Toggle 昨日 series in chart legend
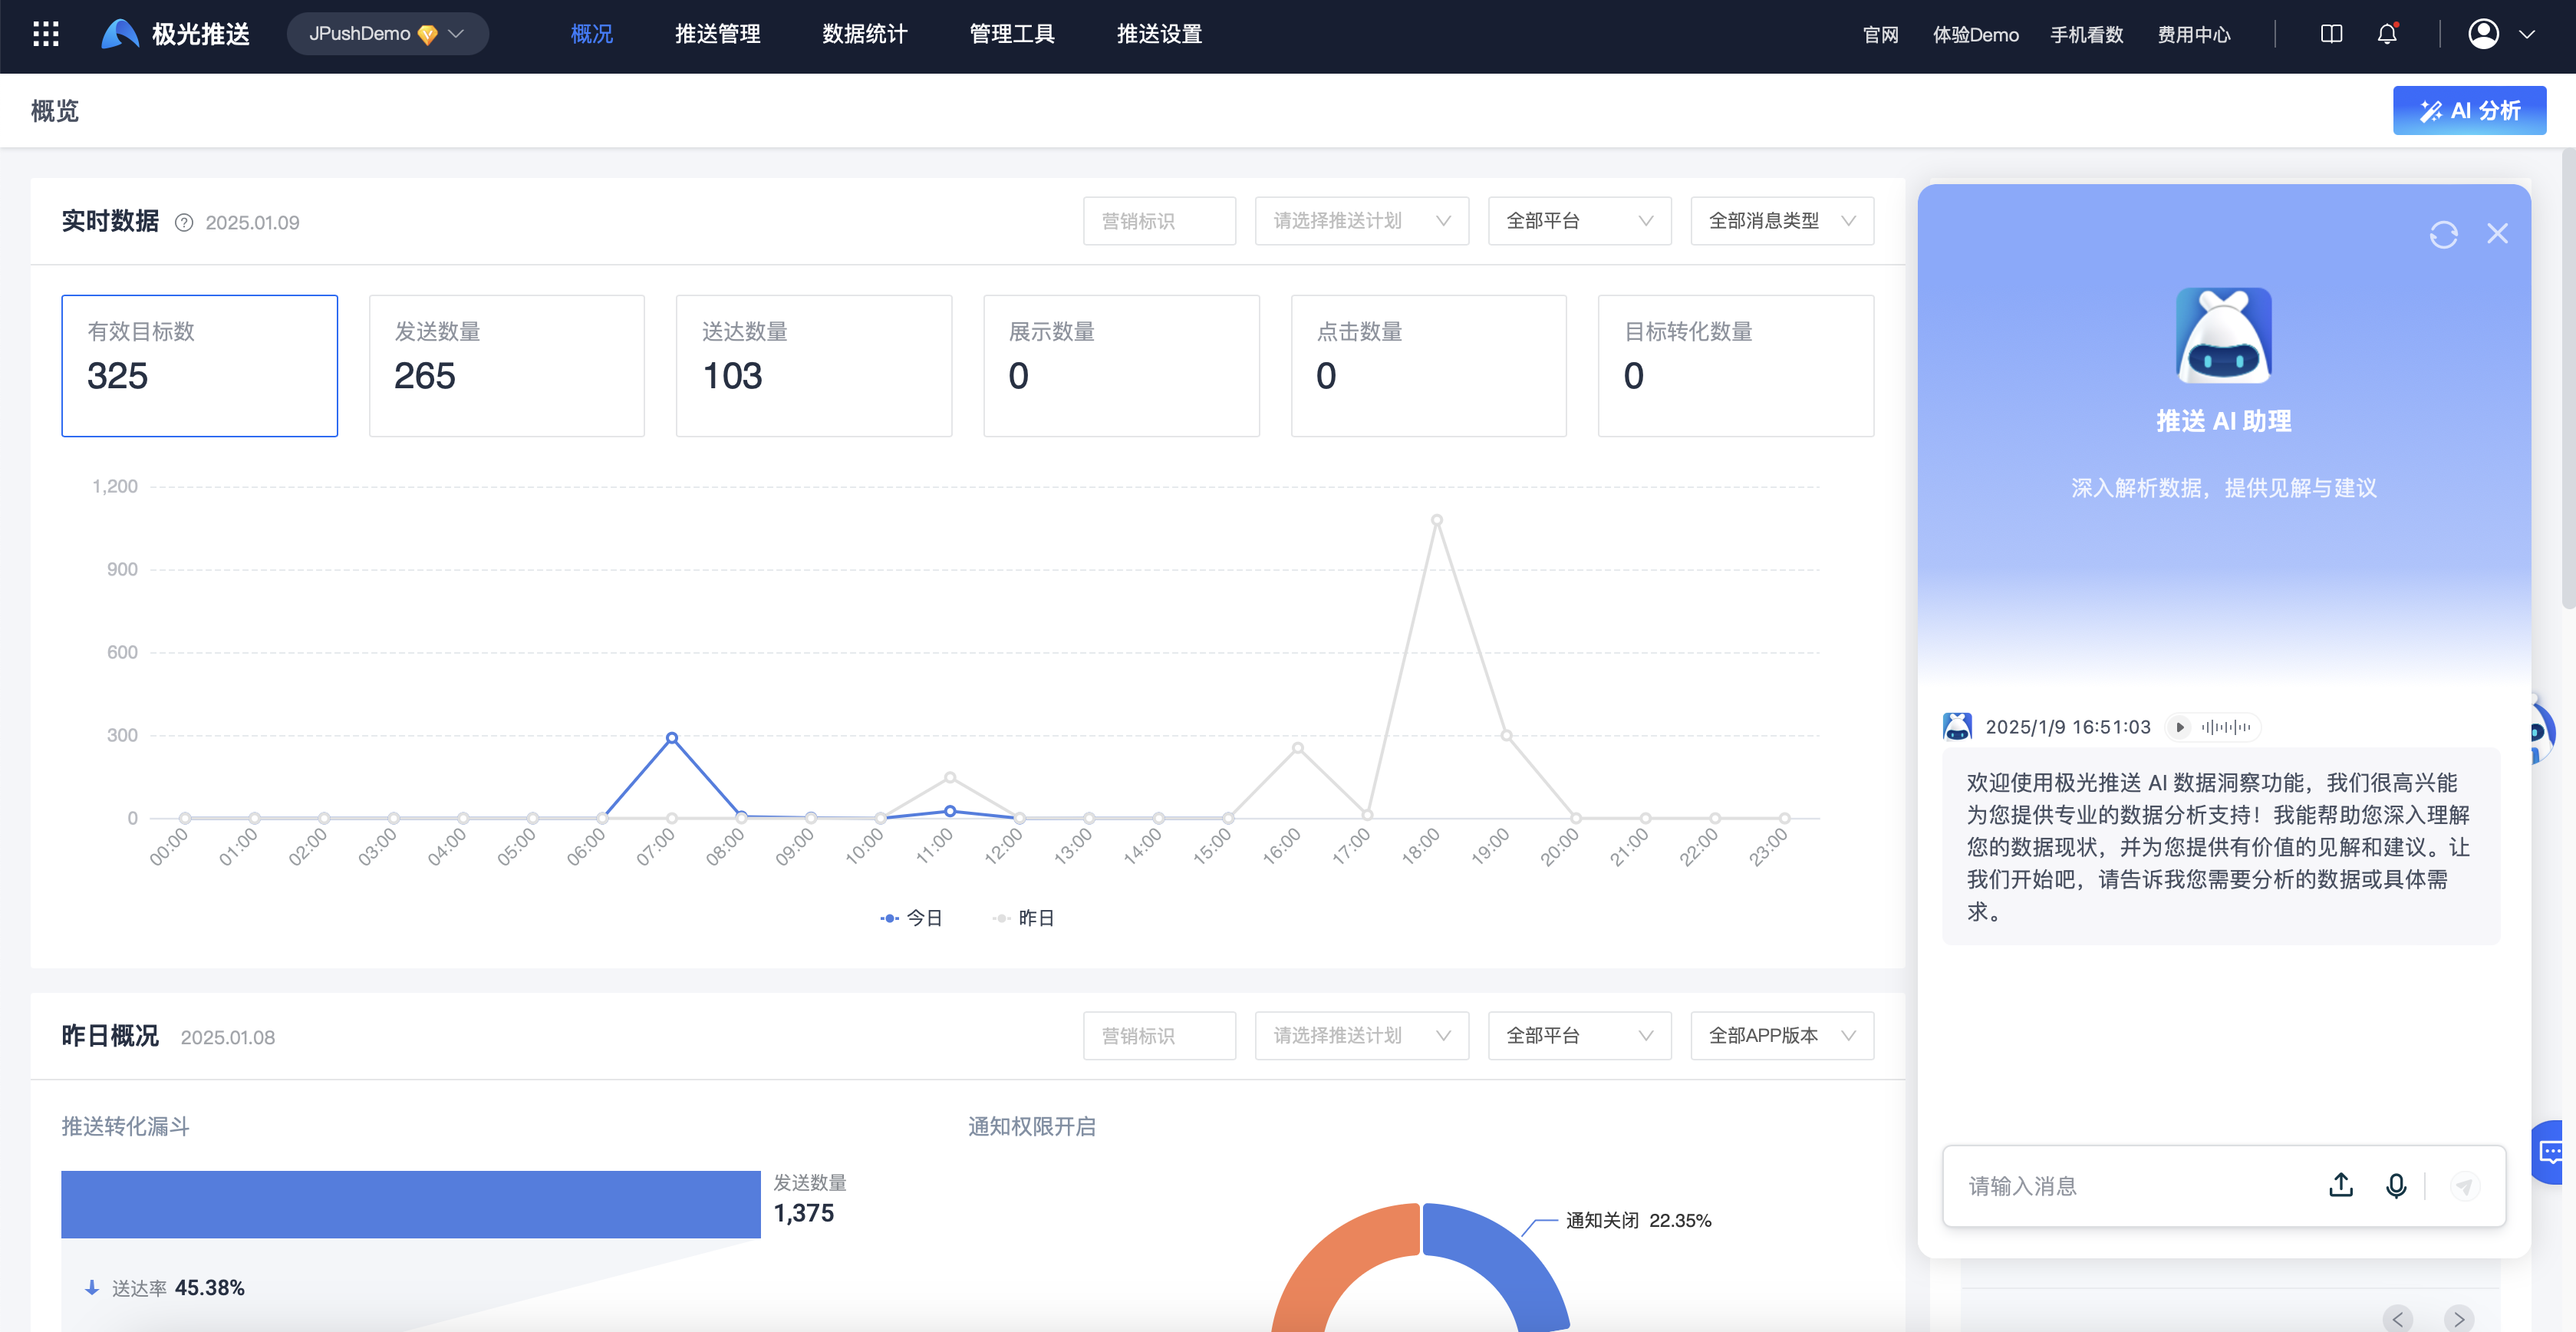Screen dimensions: 2576x1332 [x=1024, y=918]
